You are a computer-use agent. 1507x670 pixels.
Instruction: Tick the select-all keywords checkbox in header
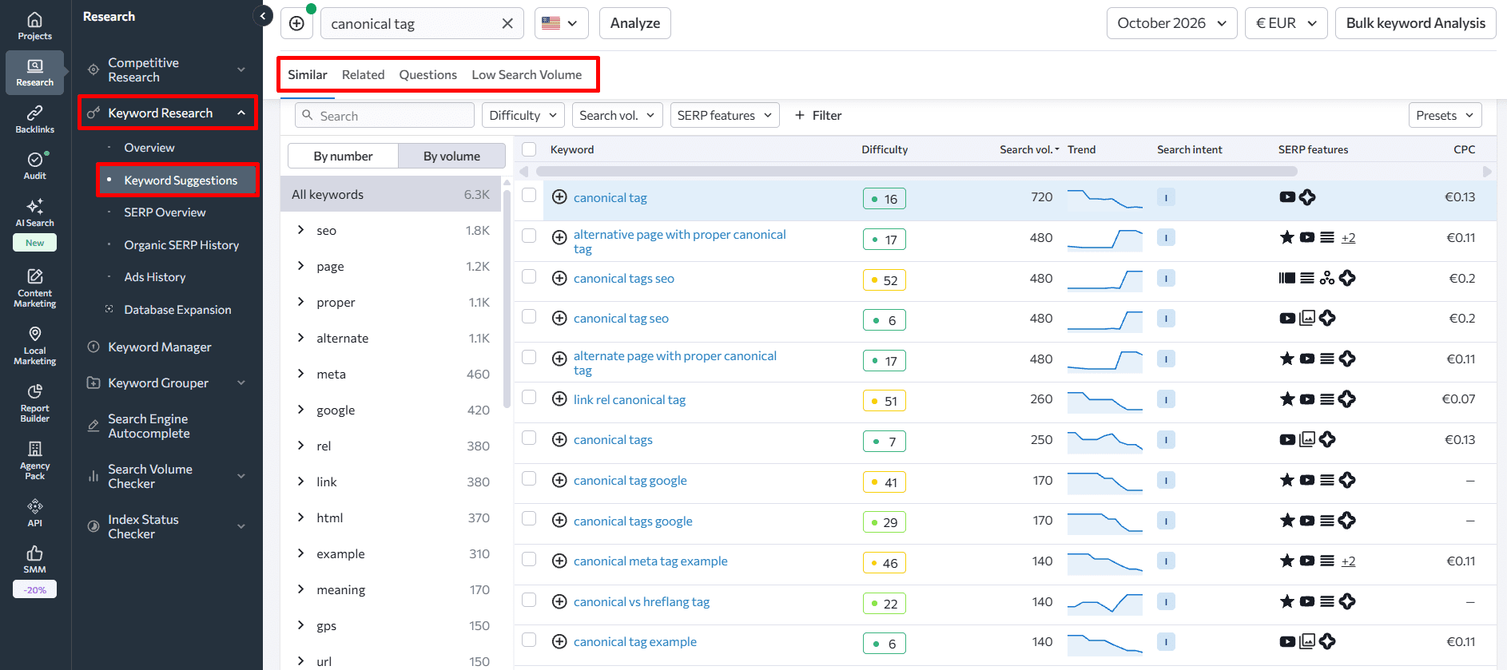tap(529, 149)
